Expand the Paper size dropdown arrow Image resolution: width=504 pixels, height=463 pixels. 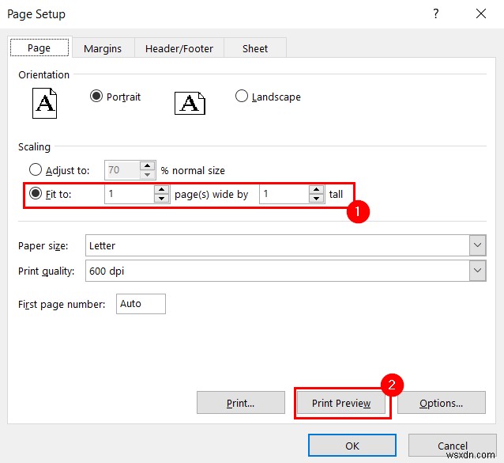click(x=477, y=245)
